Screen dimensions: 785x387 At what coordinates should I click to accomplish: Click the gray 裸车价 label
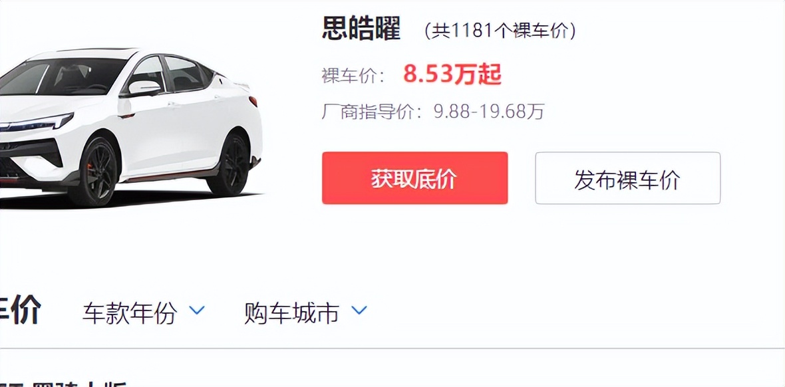click(x=353, y=76)
